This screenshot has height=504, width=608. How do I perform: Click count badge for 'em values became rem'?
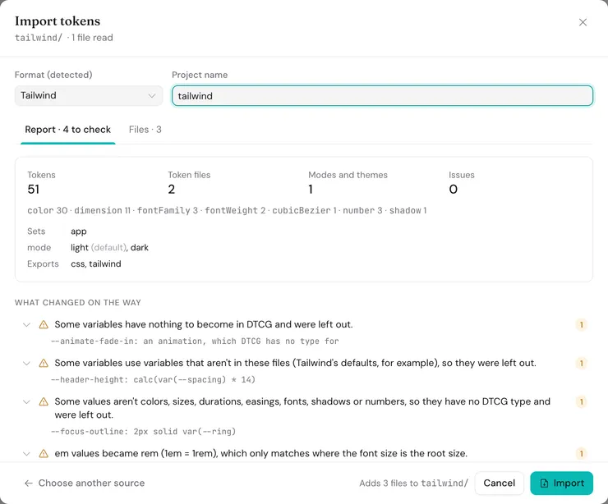pyautogui.click(x=581, y=454)
